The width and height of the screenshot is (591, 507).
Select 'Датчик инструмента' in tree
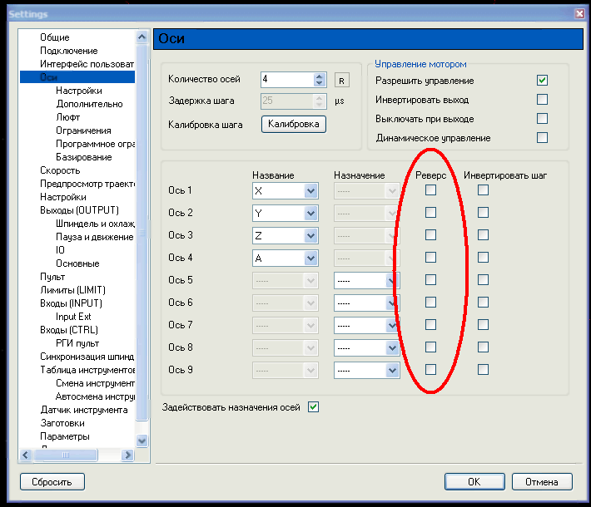(x=84, y=410)
